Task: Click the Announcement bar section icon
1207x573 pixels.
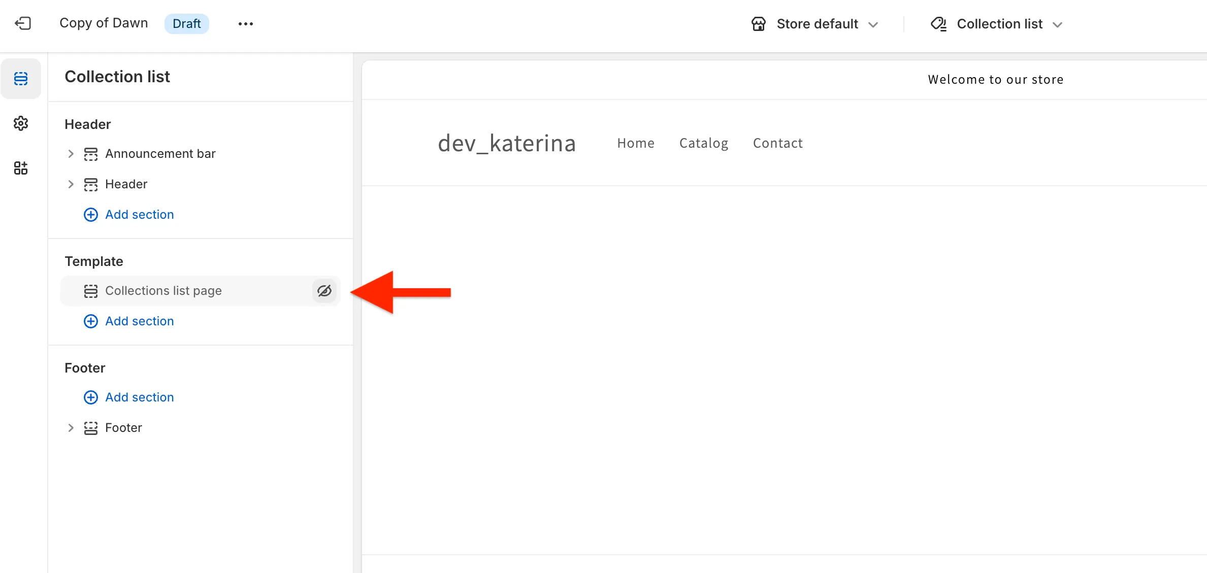Action: click(91, 154)
